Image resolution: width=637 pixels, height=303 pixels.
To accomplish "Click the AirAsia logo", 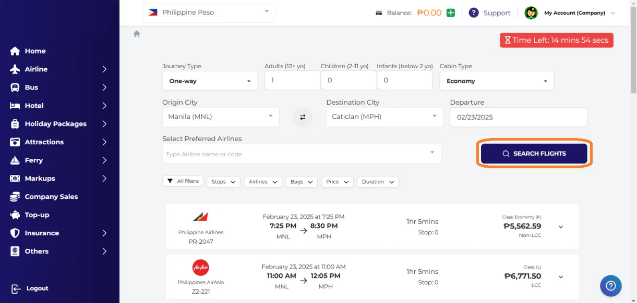I will 201,268.
